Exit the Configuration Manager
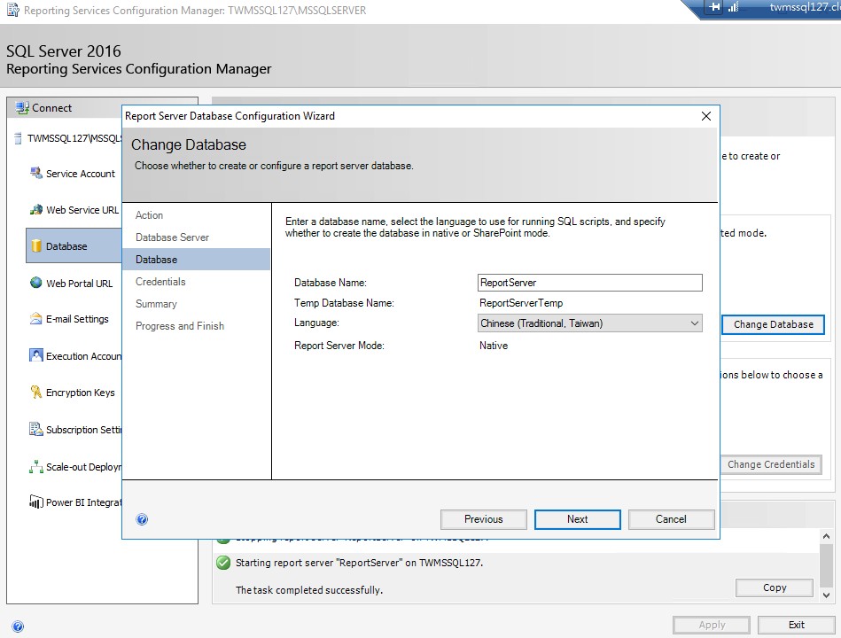Viewport: 841px width, 638px height. [x=797, y=625]
